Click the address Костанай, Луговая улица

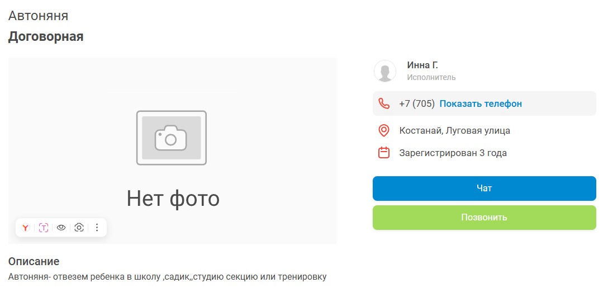click(454, 131)
